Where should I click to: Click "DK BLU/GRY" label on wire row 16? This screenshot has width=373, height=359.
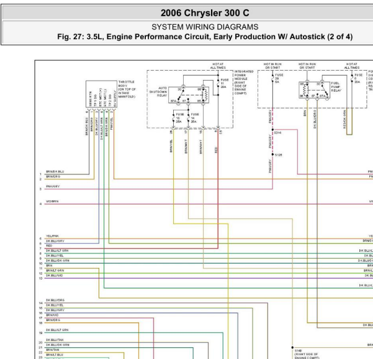(x=55, y=310)
